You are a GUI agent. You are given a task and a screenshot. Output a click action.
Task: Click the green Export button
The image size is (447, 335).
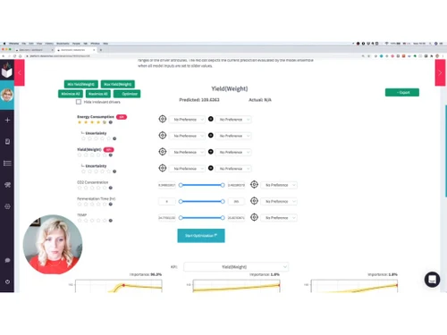click(x=402, y=92)
